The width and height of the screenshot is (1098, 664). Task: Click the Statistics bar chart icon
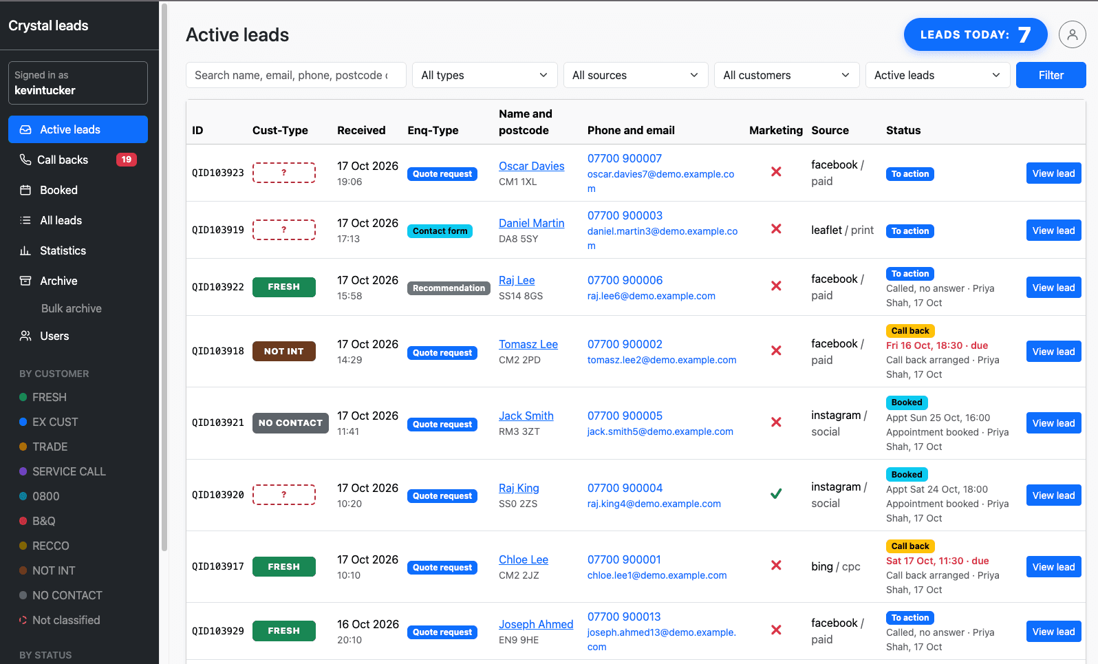click(x=25, y=250)
